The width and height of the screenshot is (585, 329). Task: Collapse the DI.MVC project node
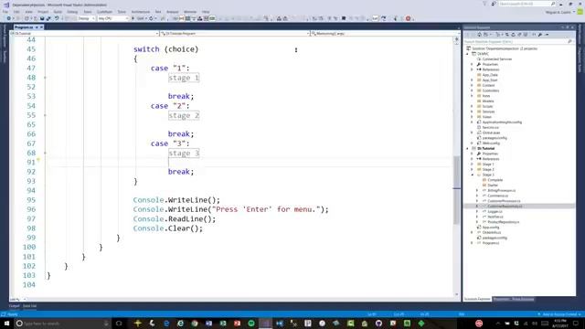point(467,54)
